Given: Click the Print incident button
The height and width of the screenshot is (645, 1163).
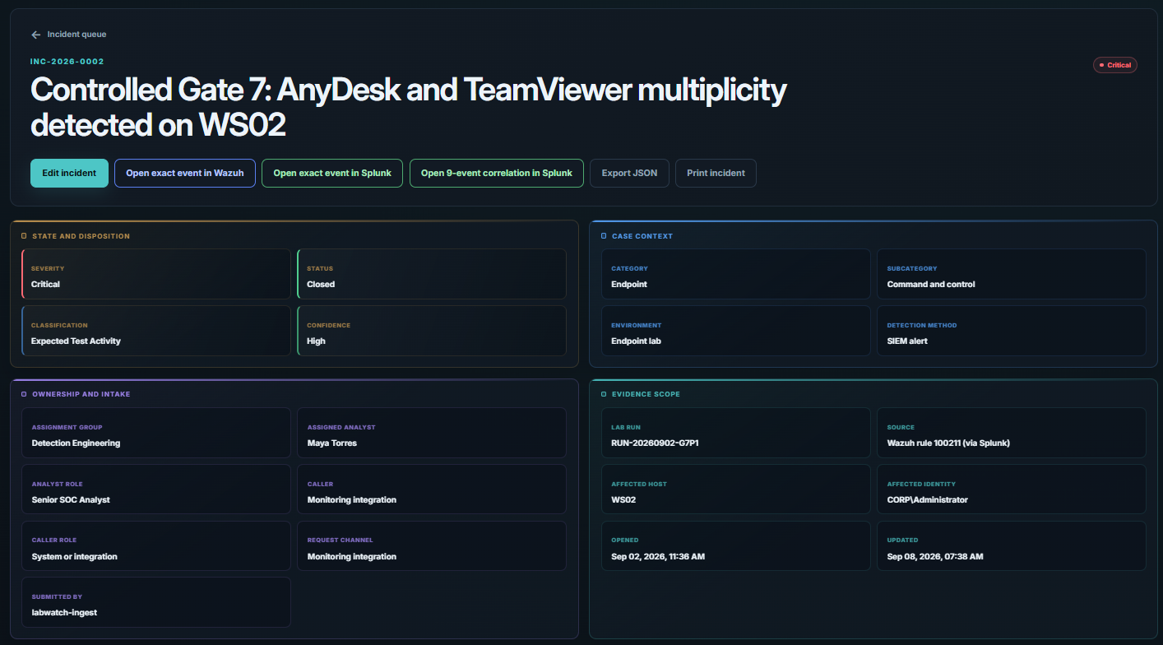Looking at the screenshot, I should pos(716,173).
